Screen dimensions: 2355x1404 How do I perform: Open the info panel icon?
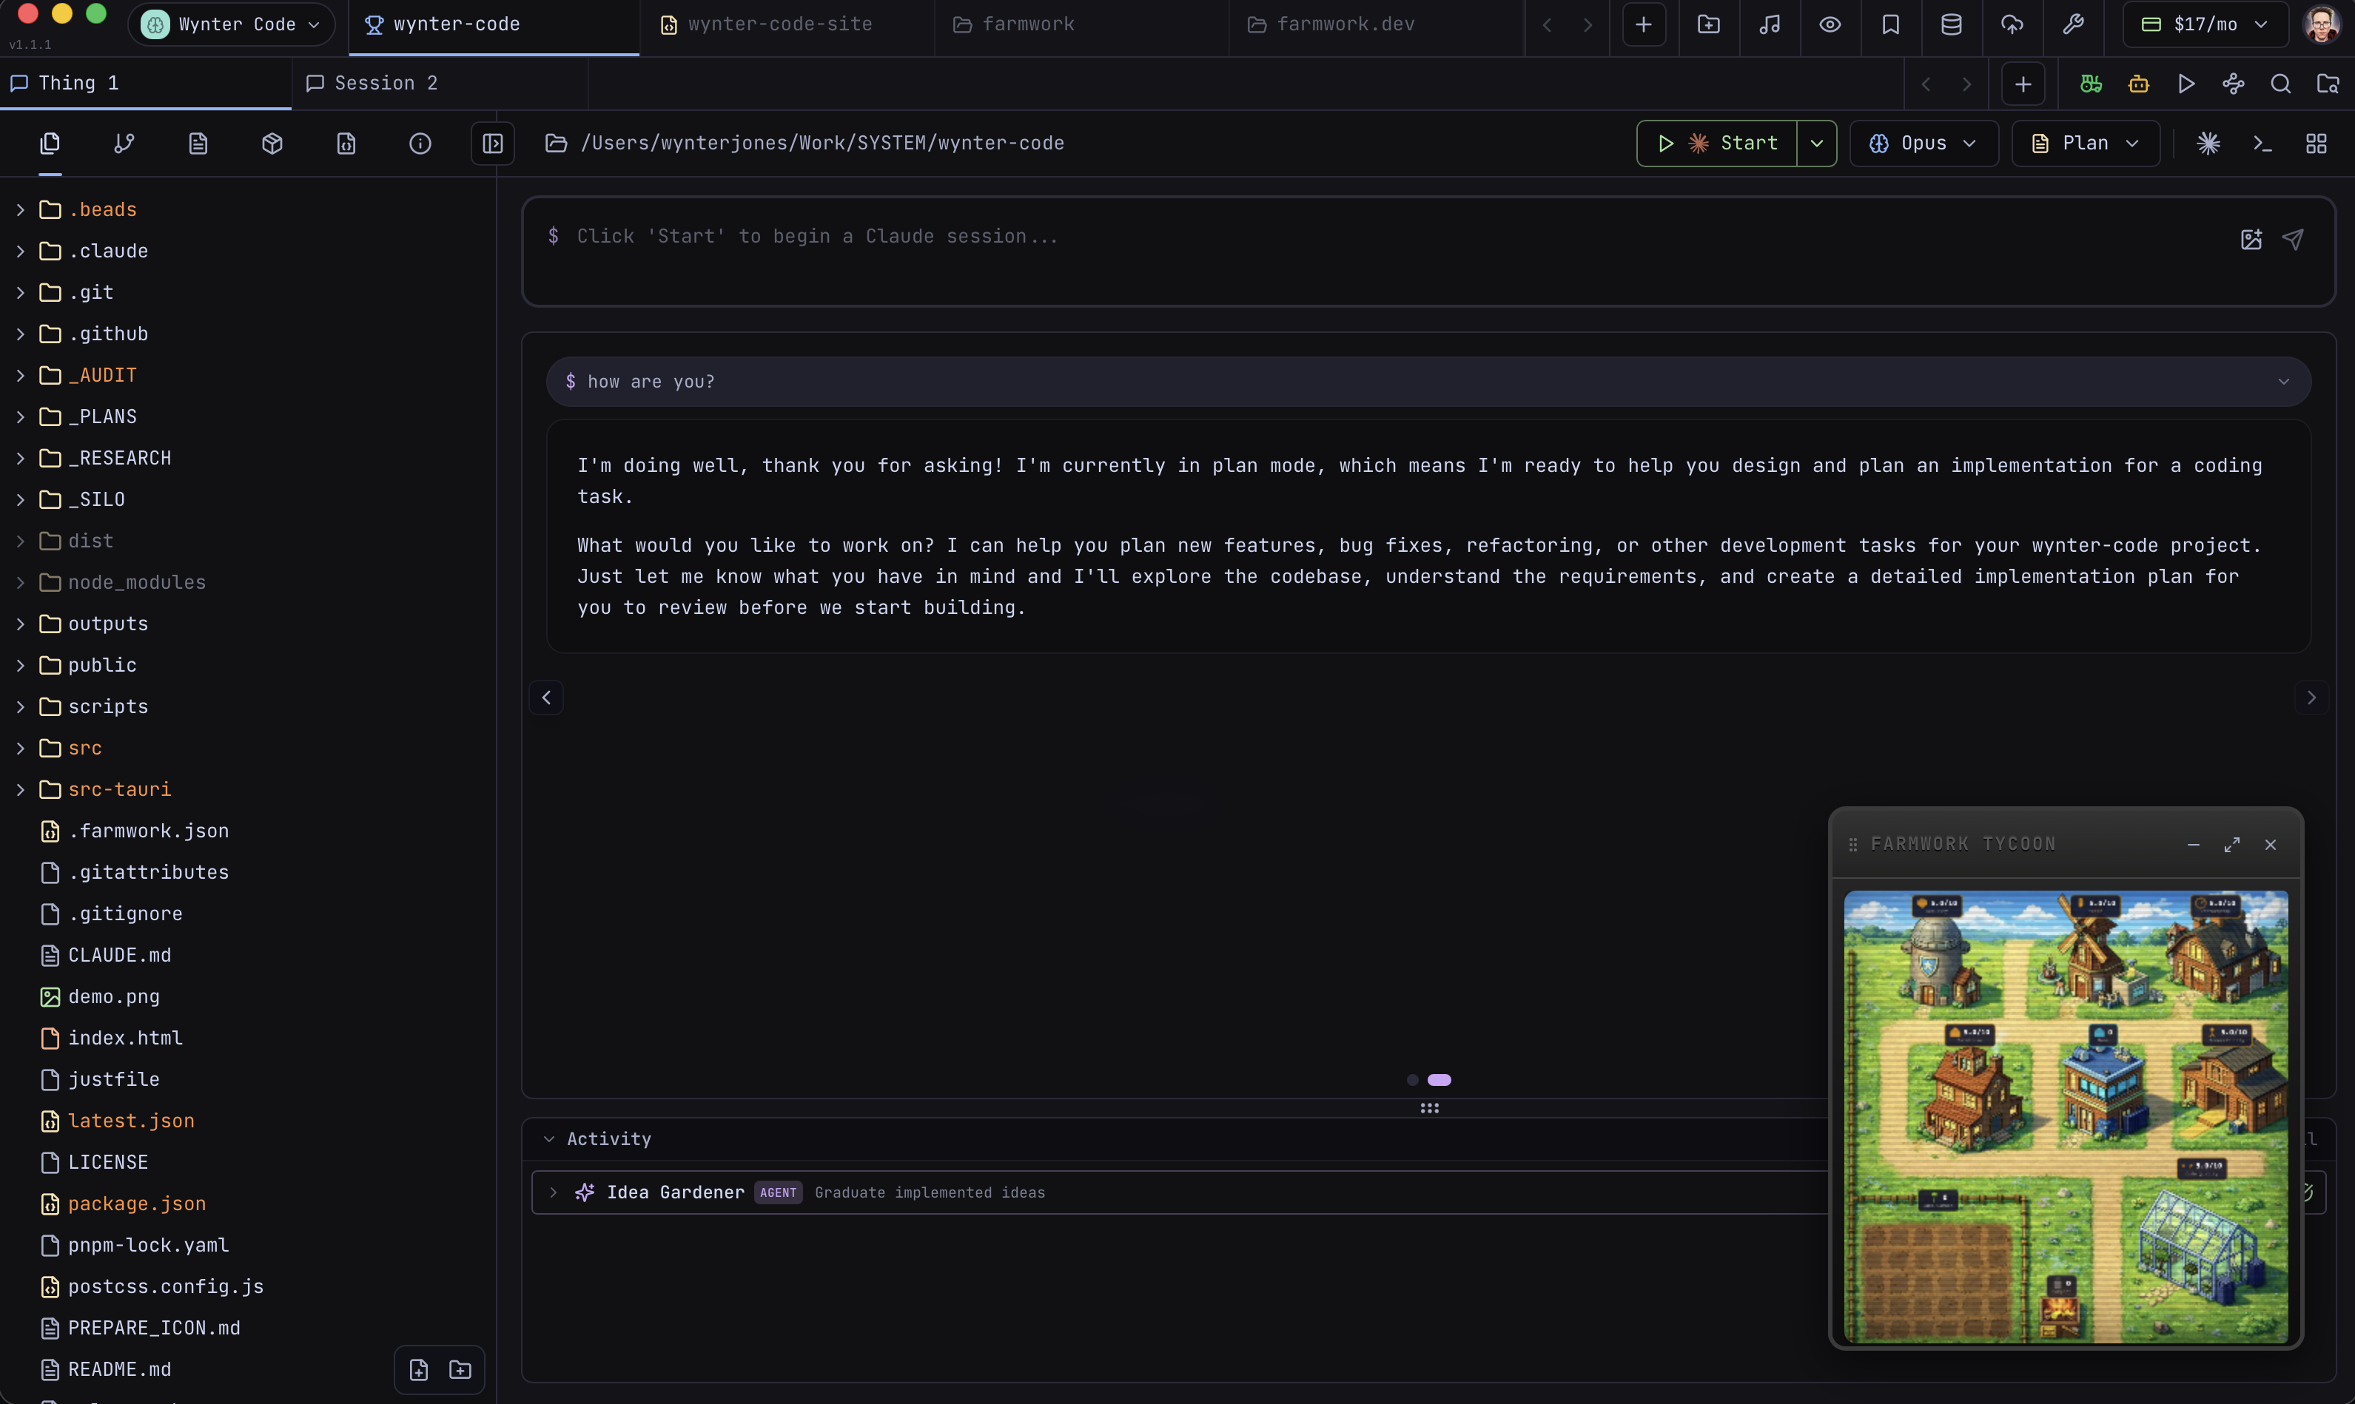coord(420,143)
